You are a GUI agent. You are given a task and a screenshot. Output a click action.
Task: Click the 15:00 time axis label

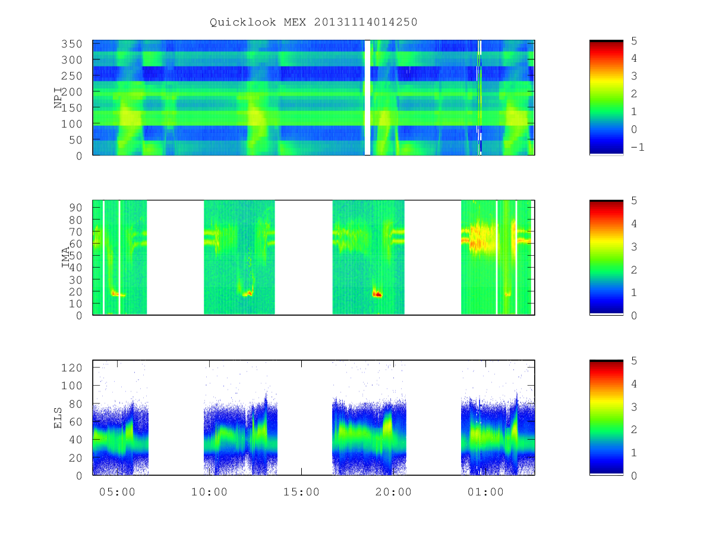(x=301, y=492)
